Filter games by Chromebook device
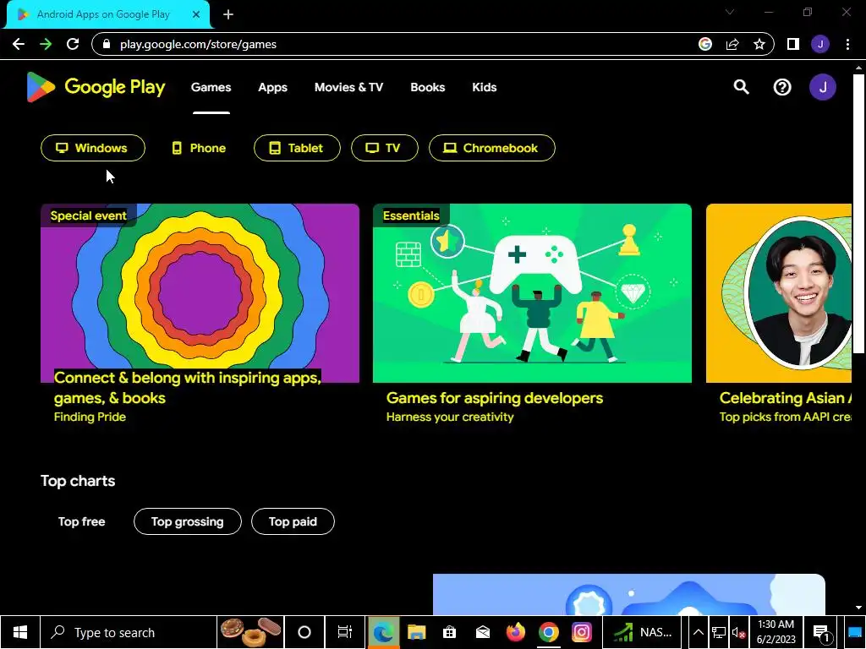The height and width of the screenshot is (649, 866). [492, 148]
